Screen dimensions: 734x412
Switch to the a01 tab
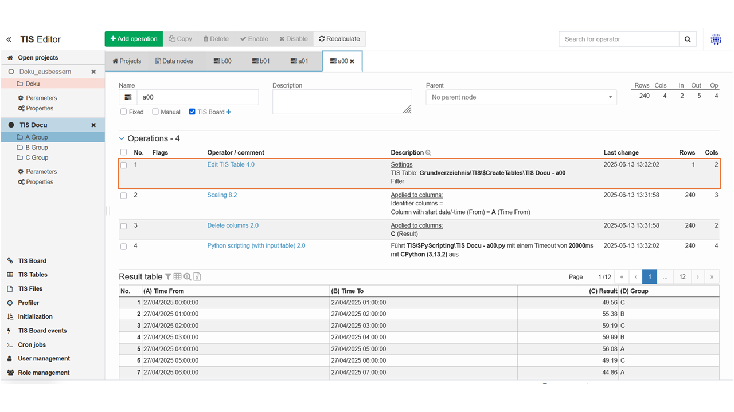(299, 61)
